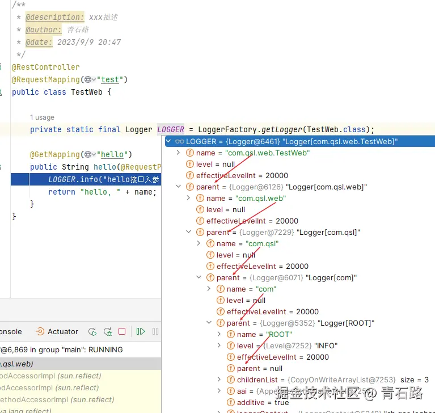This screenshot has height=413, width=435.
Task: Click the watch glasses icon beside LOGGER
Action: tap(179, 142)
